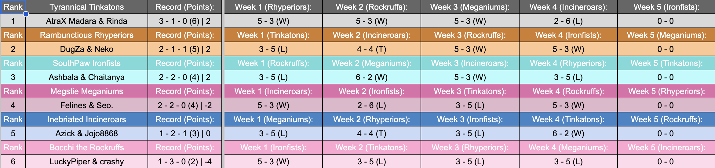Click the LuckyPiper & crashy cell

point(87,162)
